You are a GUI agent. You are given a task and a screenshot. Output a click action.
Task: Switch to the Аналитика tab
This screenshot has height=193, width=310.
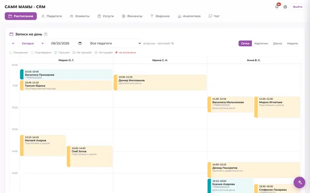click(x=189, y=16)
